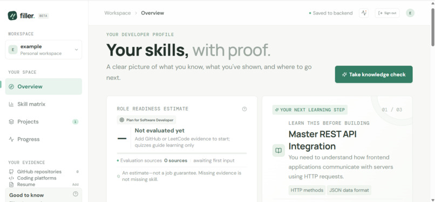The width and height of the screenshot is (435, 202).
Task: Click the Workspace breadcrumb
Action: click(117, 13)
